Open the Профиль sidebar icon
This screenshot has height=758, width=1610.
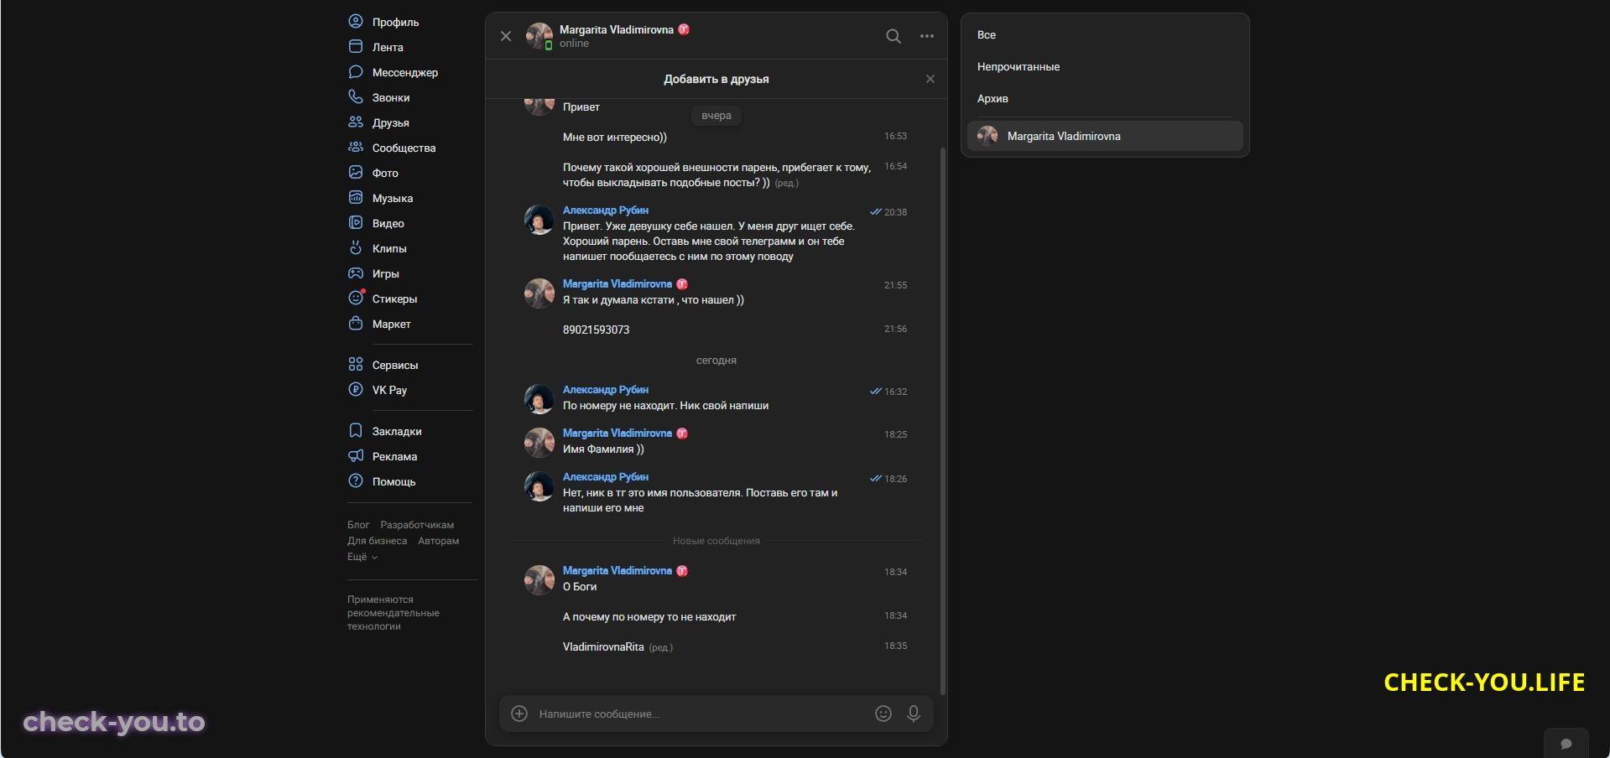point(356,21)
